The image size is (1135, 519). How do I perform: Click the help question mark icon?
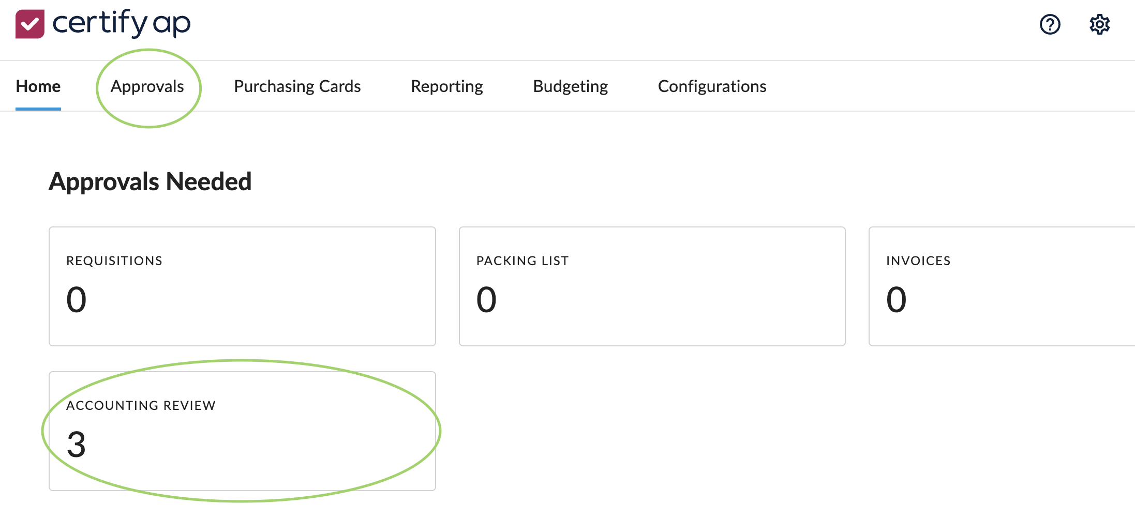coord(1050,24)
